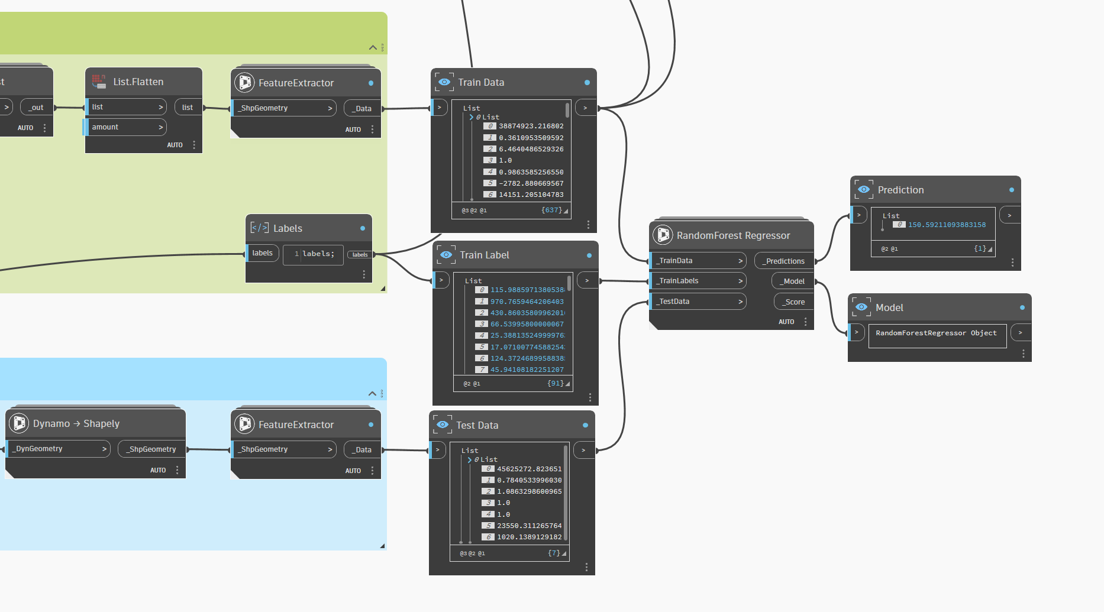Image resolution: width=1104 pixels, height=612 pixels.
Task: Click Test Data list scrollbar
Action: point(566,493)
